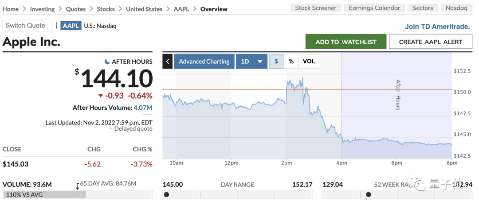
Task: Navigate to Stocks in breadcrumb
Action: point(106,9)
